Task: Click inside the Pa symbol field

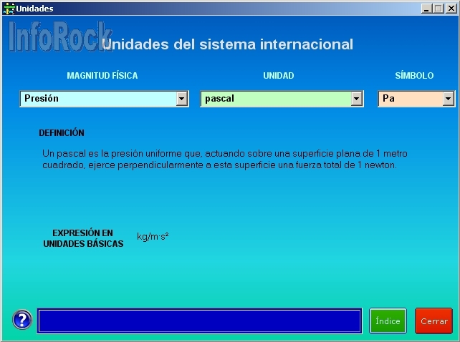Action: point(410,99)
